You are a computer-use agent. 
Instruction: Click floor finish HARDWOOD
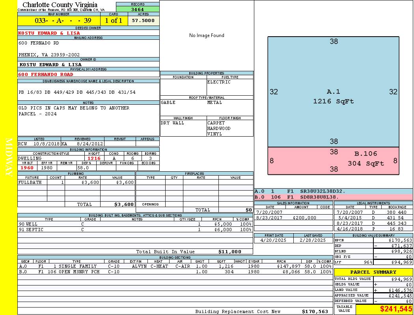218,128
